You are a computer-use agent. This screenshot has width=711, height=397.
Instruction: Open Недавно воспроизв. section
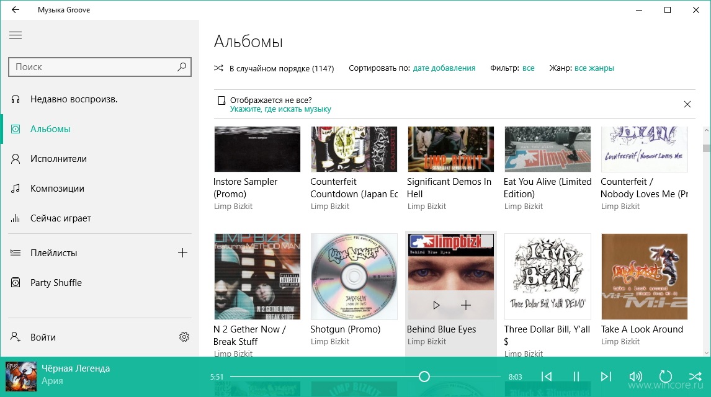point(100,99)
